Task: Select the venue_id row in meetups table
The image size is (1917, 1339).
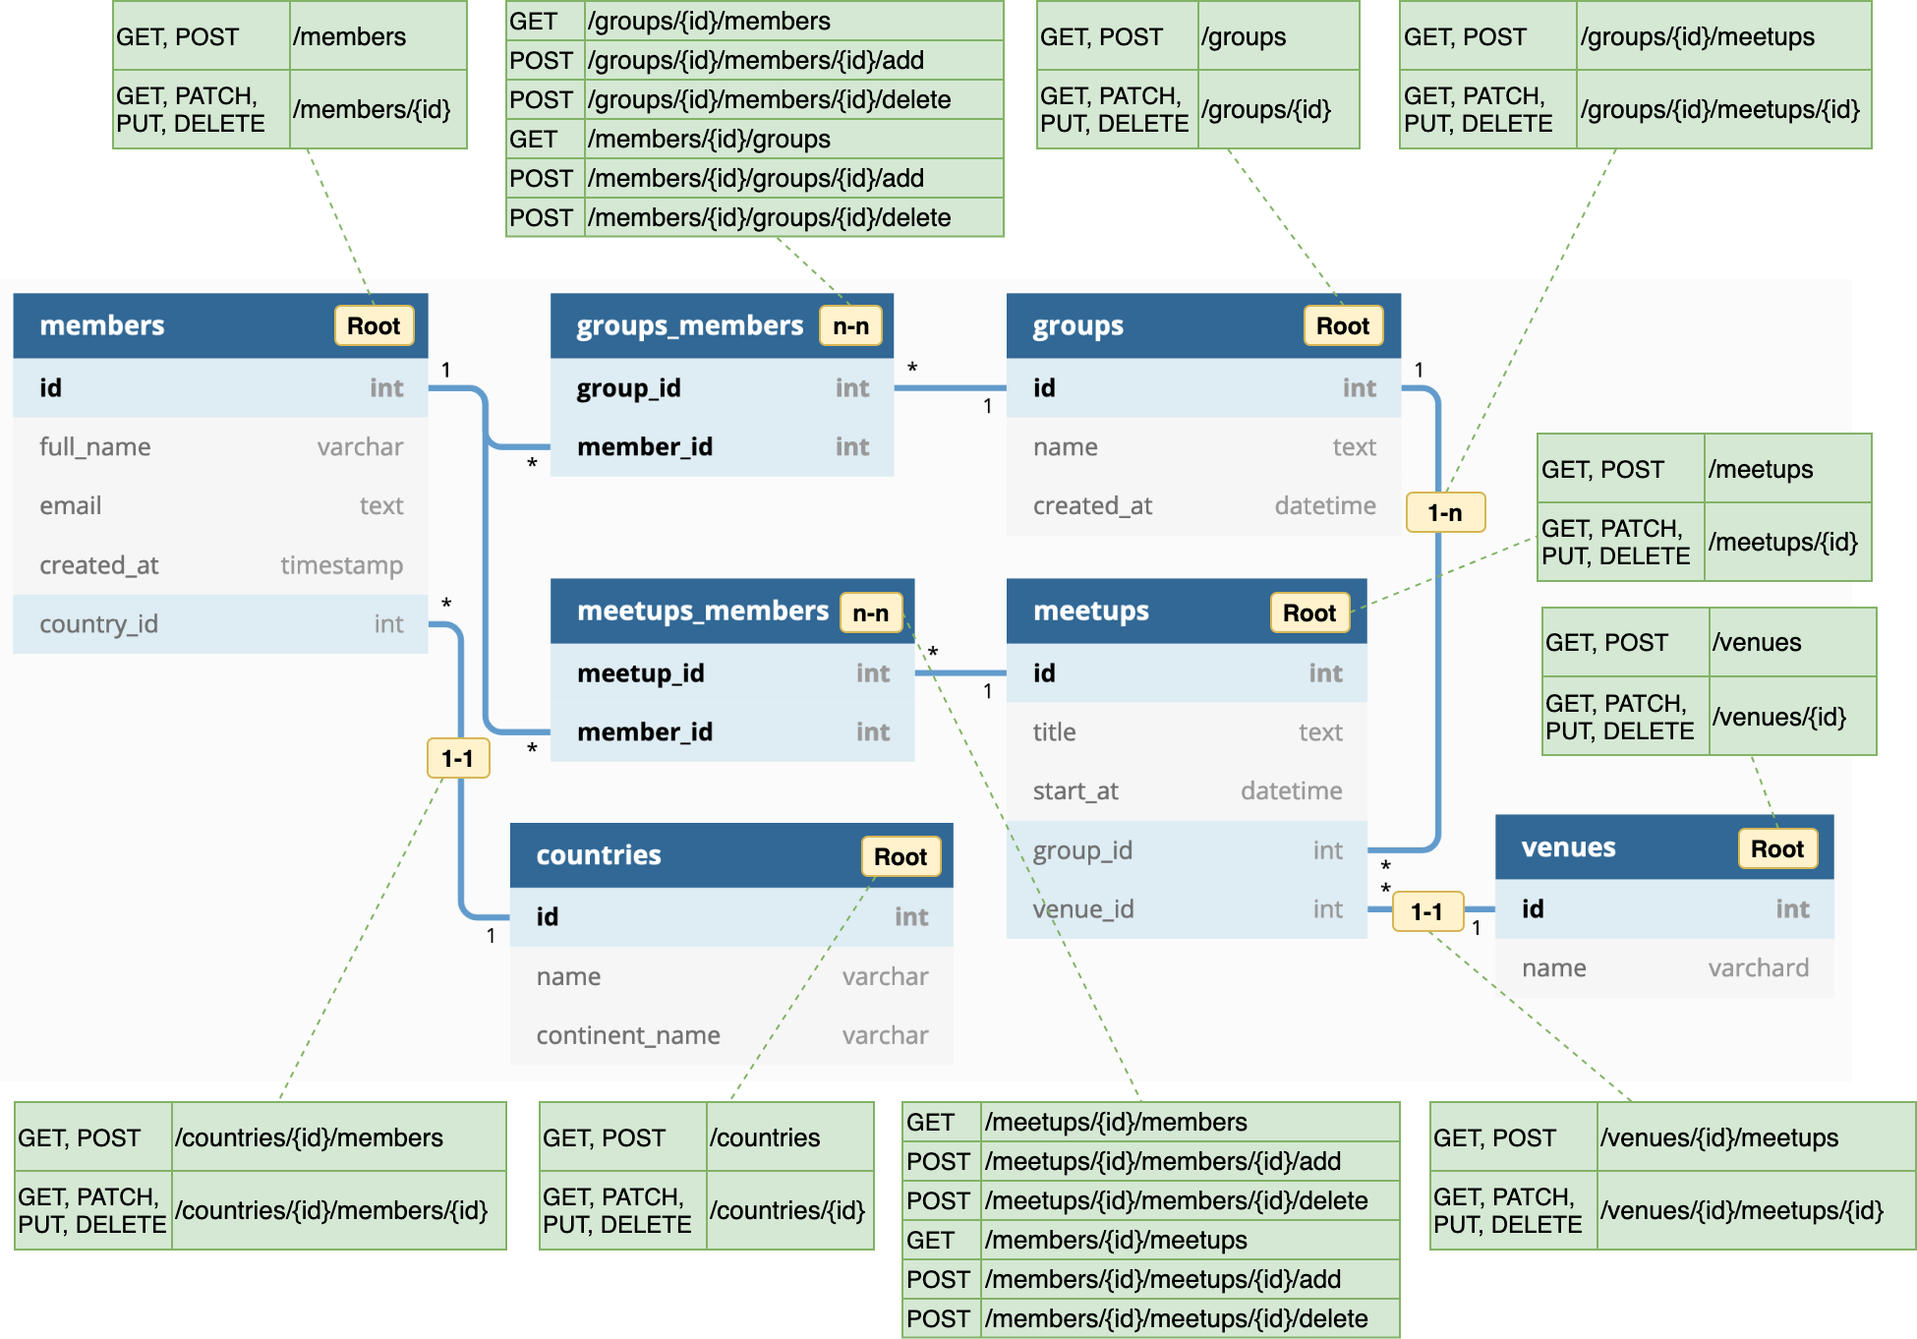Action: 1186,909
